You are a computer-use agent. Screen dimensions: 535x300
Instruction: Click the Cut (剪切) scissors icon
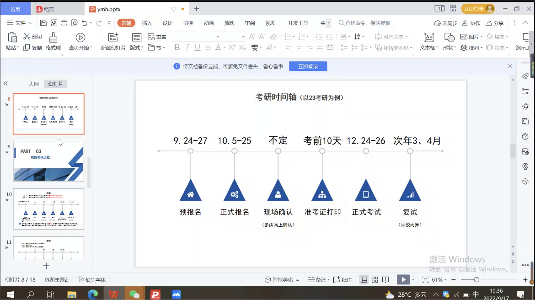pyautogui.click(x=27, y=37)
